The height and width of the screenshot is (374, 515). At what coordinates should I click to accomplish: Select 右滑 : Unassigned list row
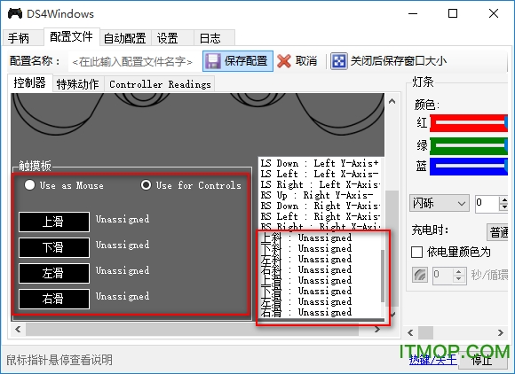pyautogui.click(x=320, y=312)
